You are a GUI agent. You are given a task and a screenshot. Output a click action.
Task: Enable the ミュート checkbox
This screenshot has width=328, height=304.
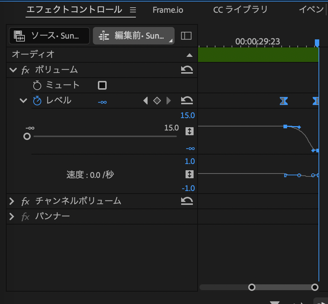click(102, 85)
